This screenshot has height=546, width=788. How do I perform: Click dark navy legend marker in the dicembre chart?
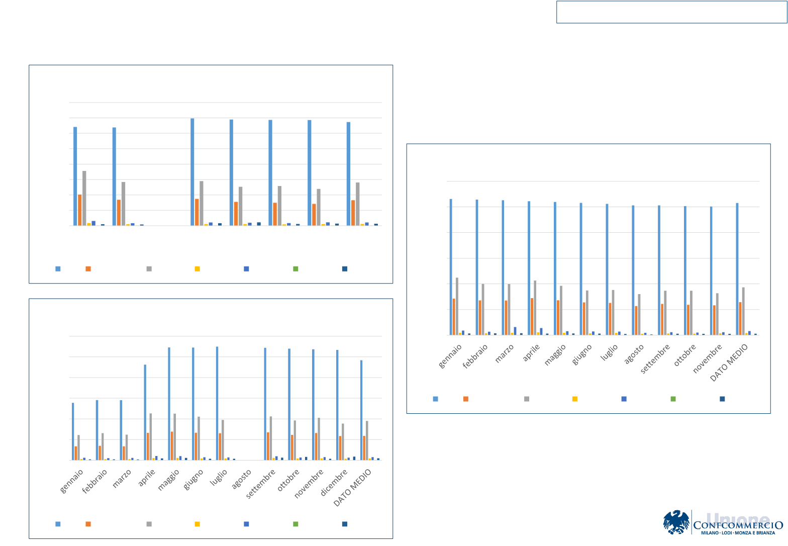click(345, 524)
